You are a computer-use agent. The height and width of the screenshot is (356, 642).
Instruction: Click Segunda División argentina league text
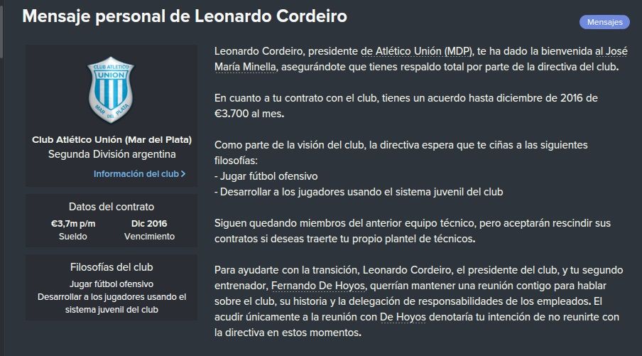pos(111,154)
